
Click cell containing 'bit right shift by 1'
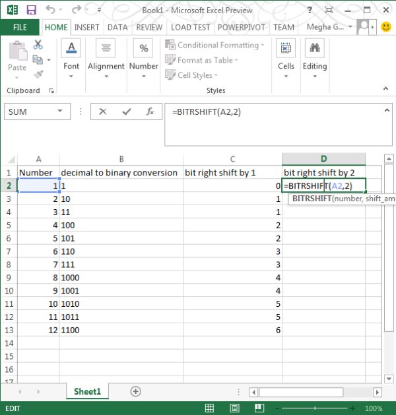coord(232,173)
